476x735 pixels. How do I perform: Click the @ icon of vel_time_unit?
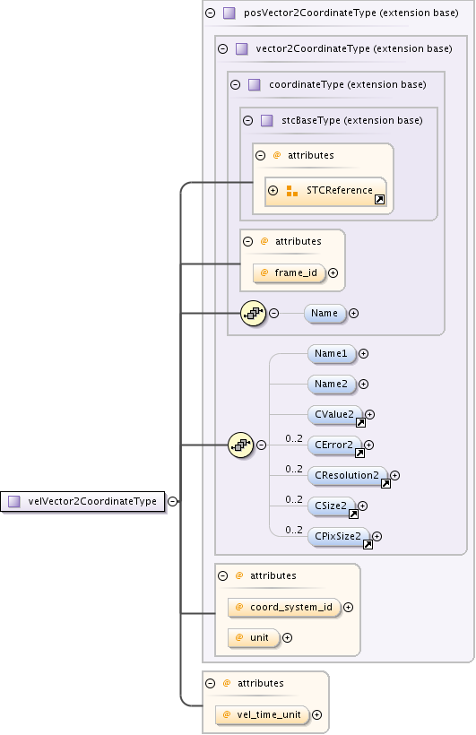click(x=227, y=714)
